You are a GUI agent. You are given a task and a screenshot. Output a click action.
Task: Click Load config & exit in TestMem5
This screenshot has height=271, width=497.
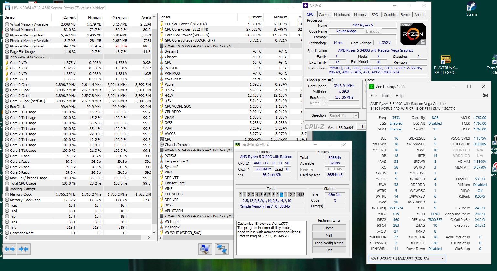[329, 243]
